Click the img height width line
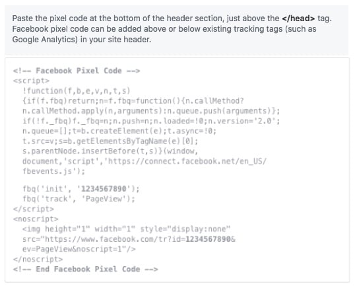The image size is (355, 286). [126, 229]
